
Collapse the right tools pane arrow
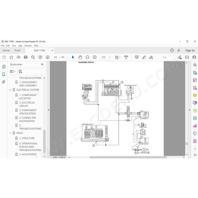coord(190,110)
